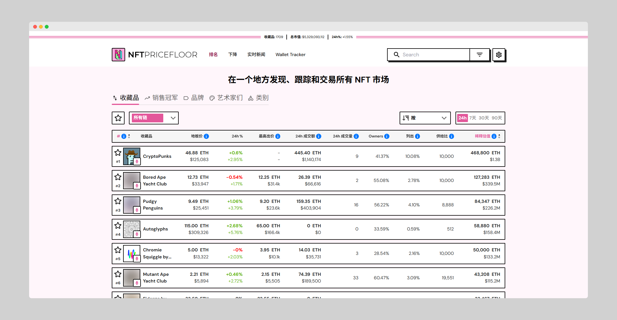Open Mutant Ape Yacht Club link

coord(156,278)
